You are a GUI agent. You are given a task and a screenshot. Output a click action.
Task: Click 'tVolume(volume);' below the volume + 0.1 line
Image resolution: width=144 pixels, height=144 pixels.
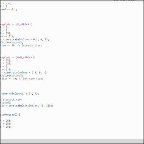tap(12, 43)
